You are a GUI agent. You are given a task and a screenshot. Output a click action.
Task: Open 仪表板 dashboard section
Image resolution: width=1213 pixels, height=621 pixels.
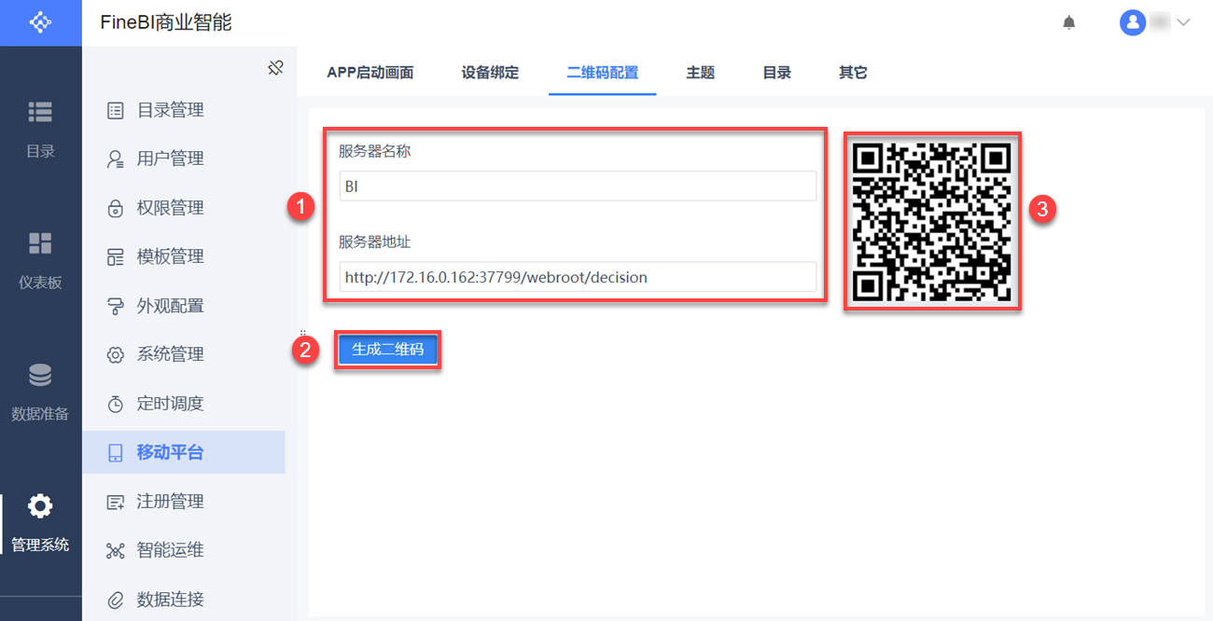click(40, 260)
